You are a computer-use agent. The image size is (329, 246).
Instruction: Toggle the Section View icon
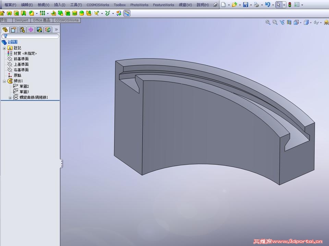pos(289,22)
